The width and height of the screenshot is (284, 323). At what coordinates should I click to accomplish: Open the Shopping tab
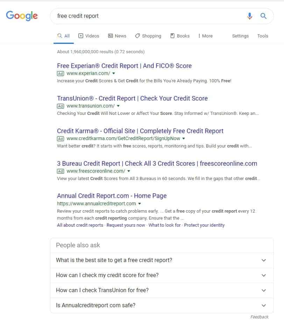[x=148, y=36]
